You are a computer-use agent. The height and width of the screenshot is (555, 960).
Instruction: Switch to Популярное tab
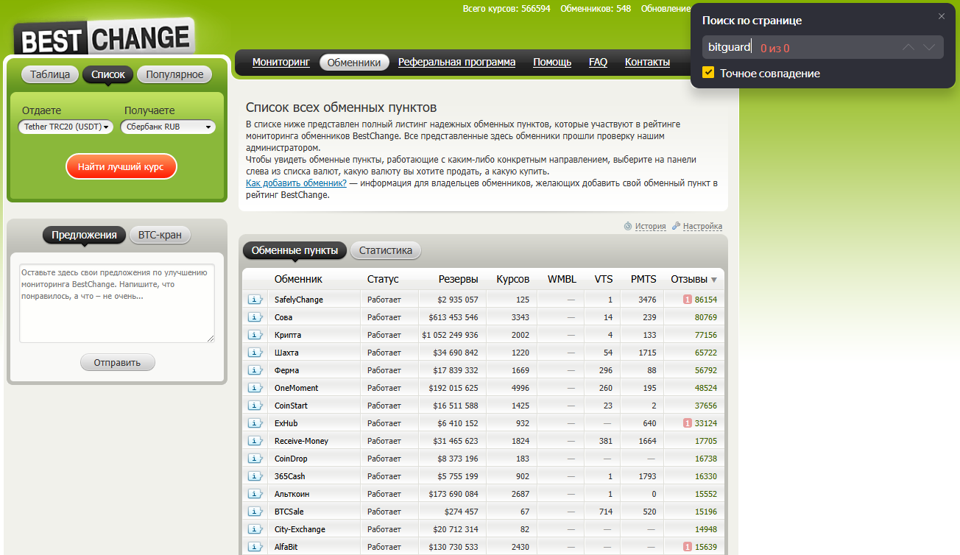click(174, 74)
